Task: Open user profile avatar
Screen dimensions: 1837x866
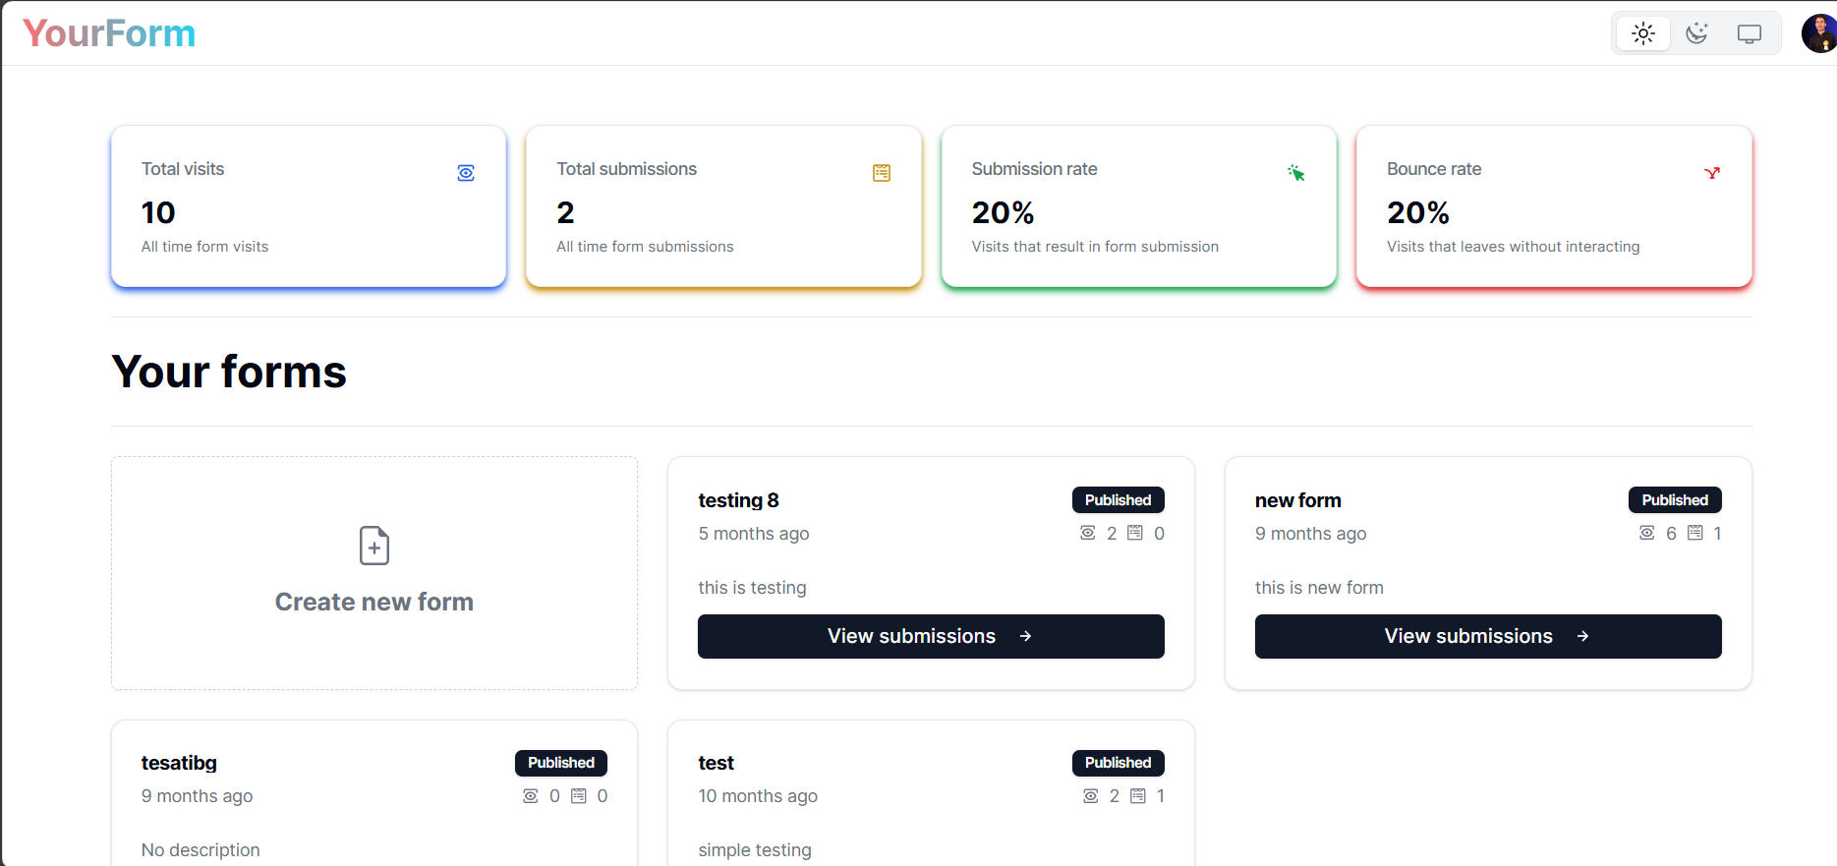Action: click(1818, 33)
